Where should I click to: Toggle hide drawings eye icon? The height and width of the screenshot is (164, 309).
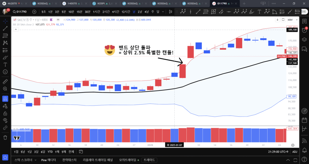[5, 120]
